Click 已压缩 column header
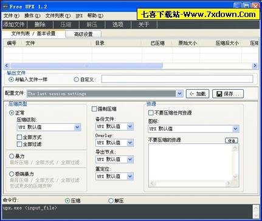Screen dimensions: 262x221 click(x=157, y=43)
